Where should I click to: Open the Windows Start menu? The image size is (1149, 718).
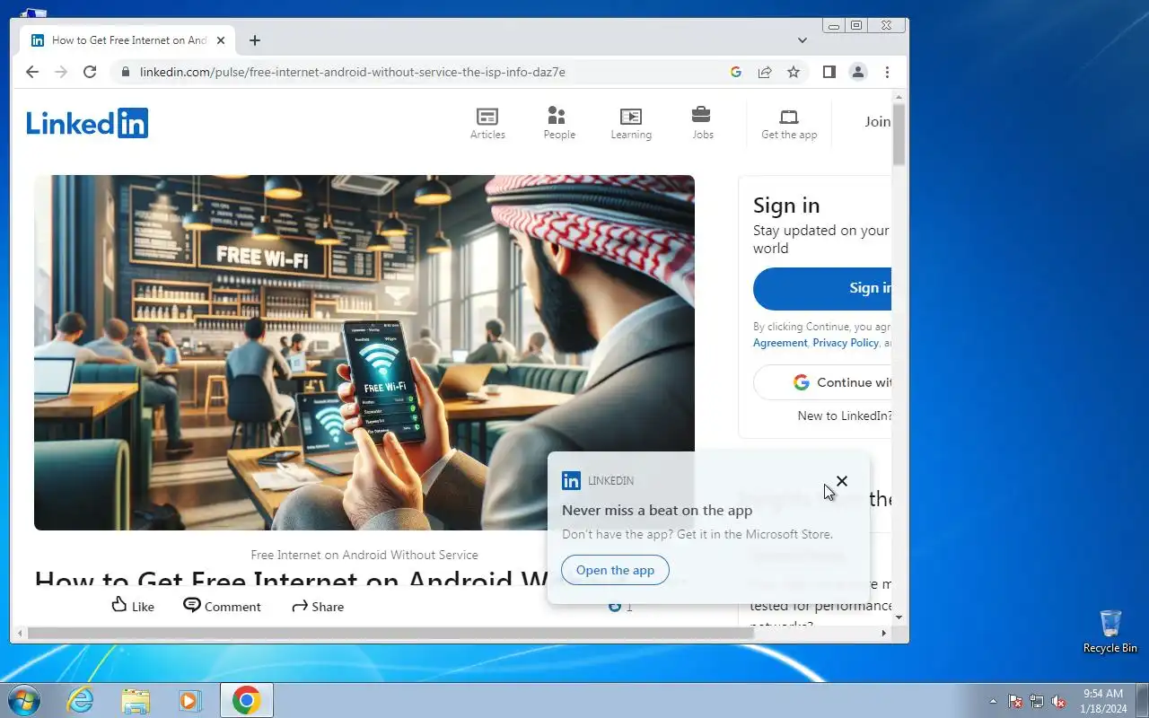(x=24, y=700)
